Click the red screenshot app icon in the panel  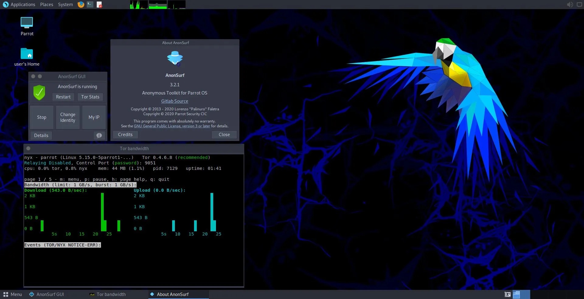point(99,5)
